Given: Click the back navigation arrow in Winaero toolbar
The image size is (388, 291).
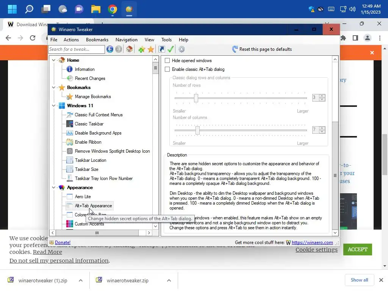Looking at the screenshot, I should 110,49.
